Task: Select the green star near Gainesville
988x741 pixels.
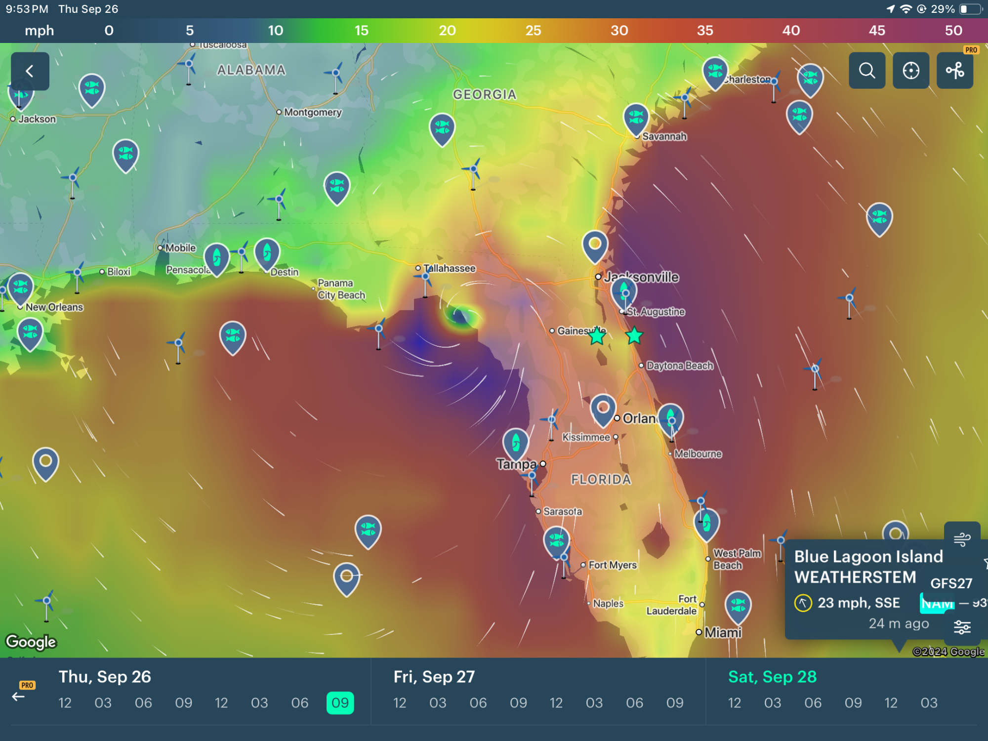Action: (x=597, y=336)
